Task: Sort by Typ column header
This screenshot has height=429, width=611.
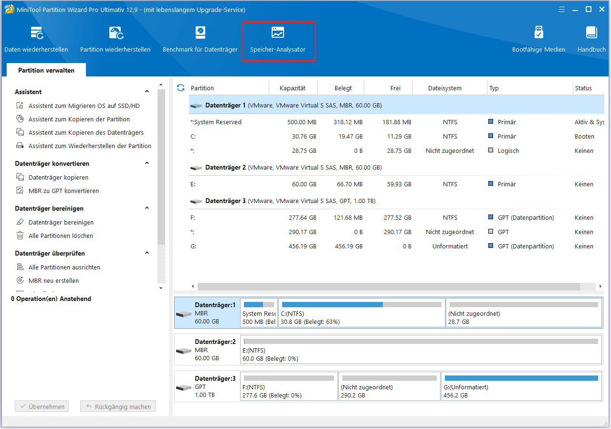Action: 530,88
